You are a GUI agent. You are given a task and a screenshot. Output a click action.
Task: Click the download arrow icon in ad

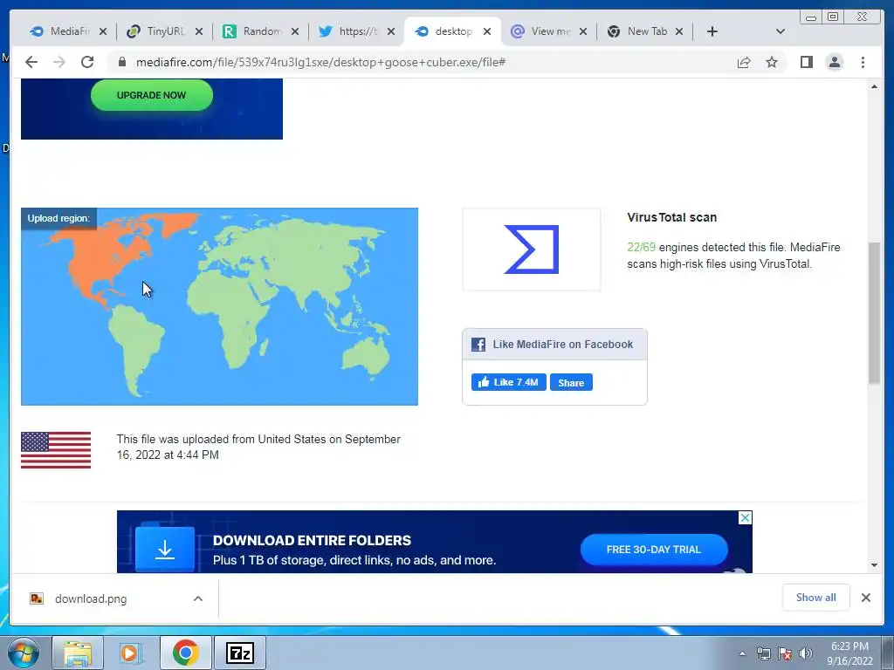(165, 550)
